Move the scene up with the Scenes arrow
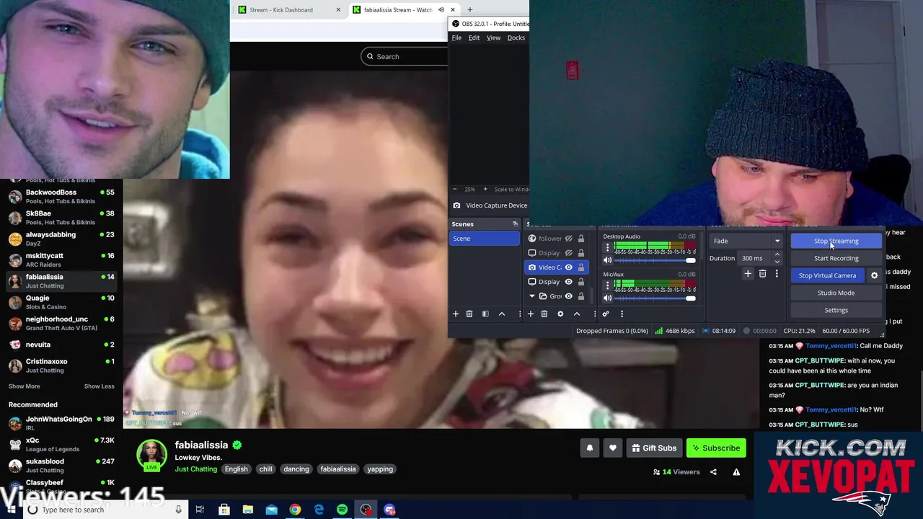Screen dimensions: 923x519 [502, 314]
